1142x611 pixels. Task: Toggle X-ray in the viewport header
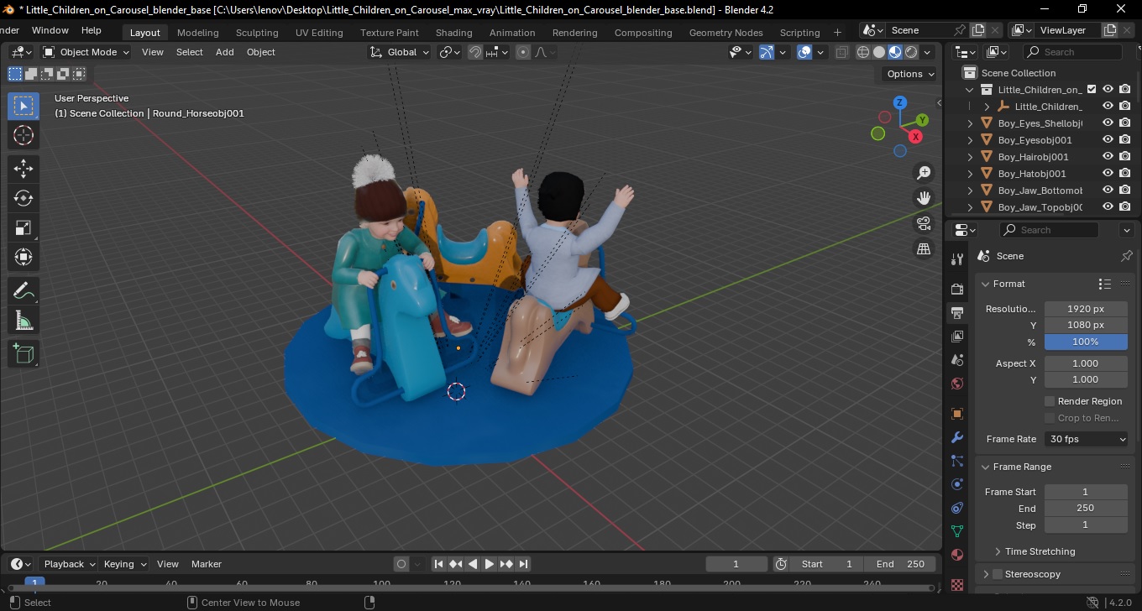click(842, 52)
